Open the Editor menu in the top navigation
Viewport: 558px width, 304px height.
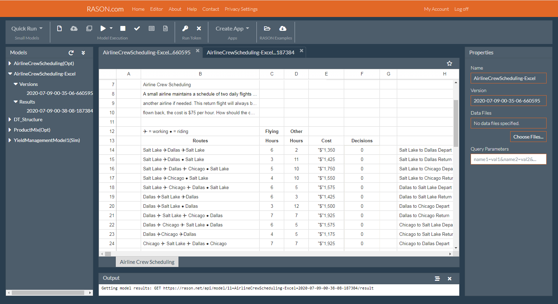(x=156, y=9)
